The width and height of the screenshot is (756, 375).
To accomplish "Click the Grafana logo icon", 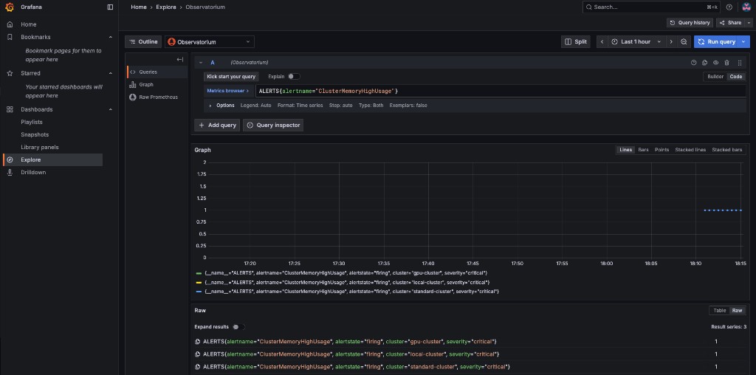I will (x=10, y=7).
